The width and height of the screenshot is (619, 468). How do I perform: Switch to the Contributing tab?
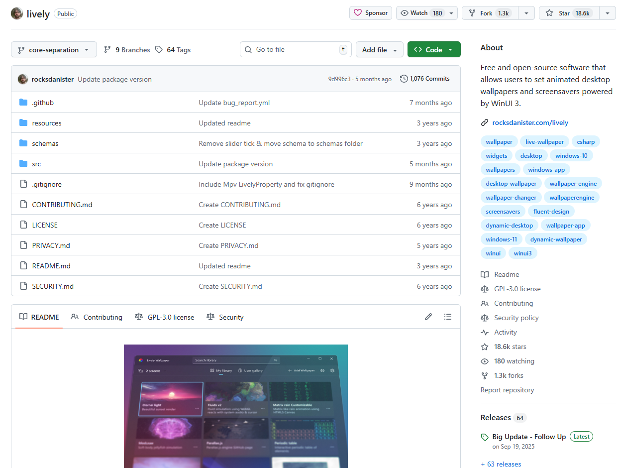[x=97, y=317]
